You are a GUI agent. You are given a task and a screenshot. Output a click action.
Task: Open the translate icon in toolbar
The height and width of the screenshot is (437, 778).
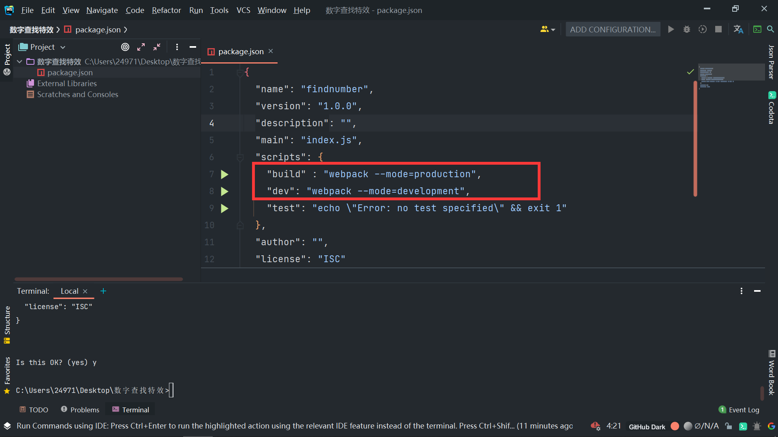[738, 30]
